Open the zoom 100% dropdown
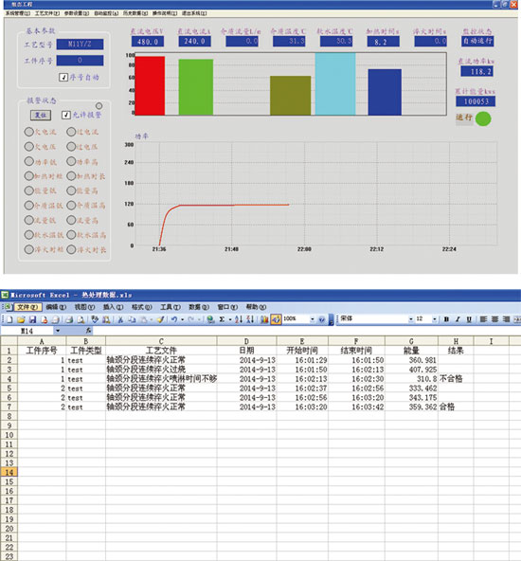The height and width of the screenshot is (561, 521). (313, 319)
